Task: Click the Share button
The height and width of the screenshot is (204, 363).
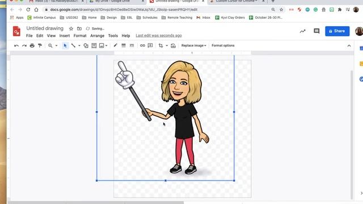Action: point(337,31)
